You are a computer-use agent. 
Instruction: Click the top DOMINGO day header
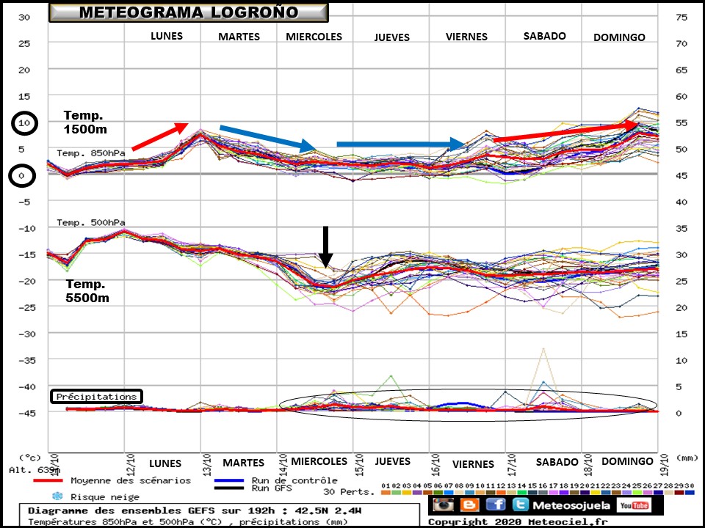click(619, 37)
